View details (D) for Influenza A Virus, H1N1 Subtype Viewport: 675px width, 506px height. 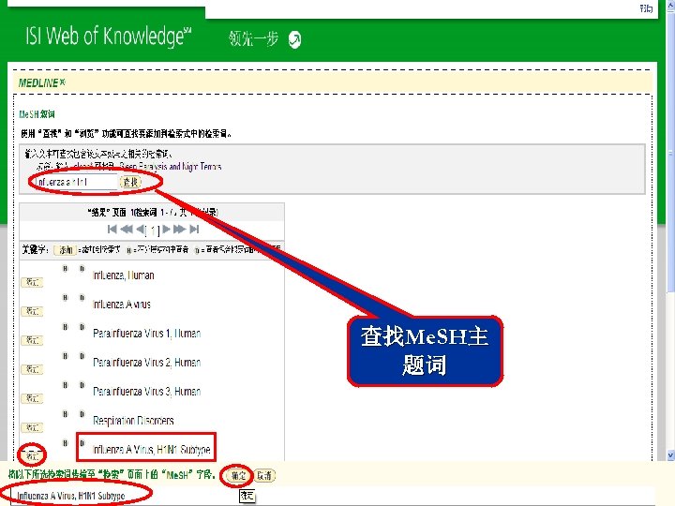82,443
